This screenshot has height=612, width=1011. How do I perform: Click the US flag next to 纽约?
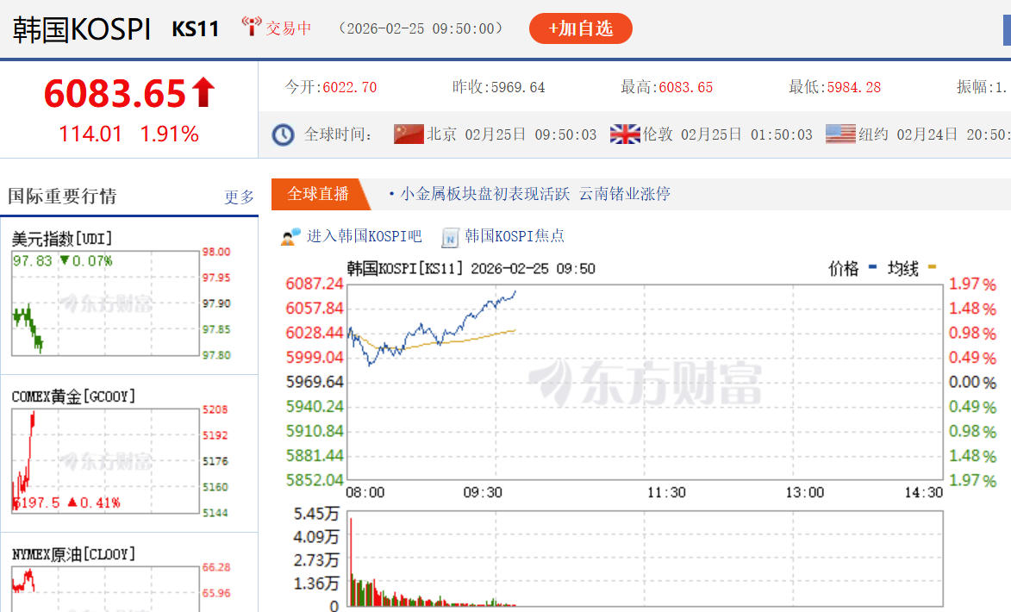point(840,134)
